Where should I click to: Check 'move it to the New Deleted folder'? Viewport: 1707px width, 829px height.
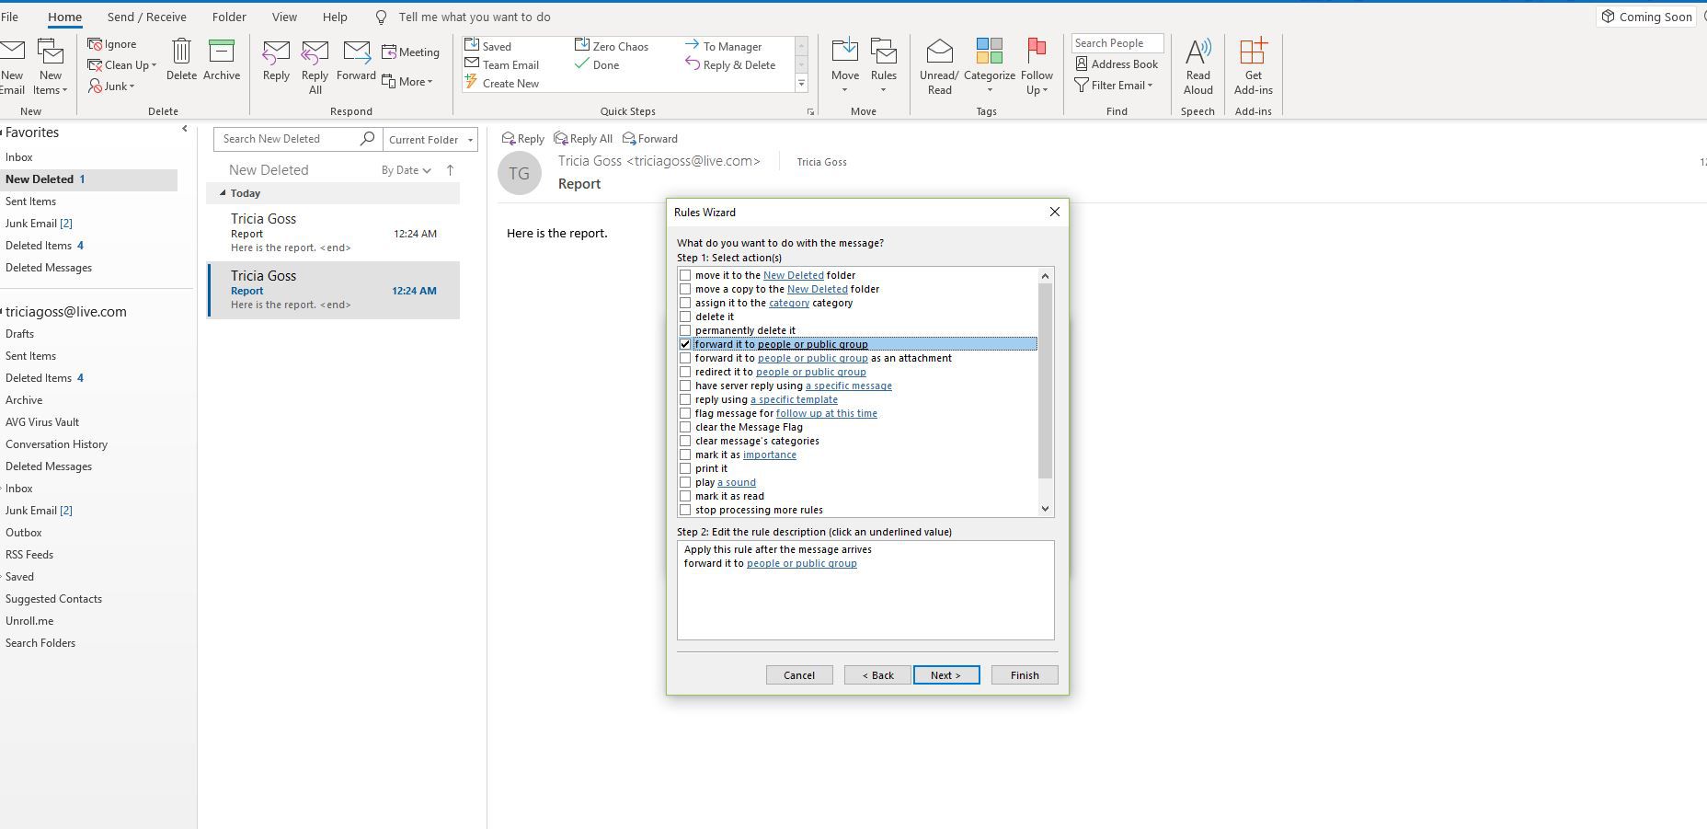click(685, 275)
